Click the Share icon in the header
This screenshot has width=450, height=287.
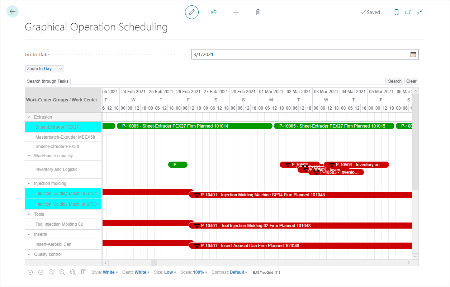click(213, 12)
